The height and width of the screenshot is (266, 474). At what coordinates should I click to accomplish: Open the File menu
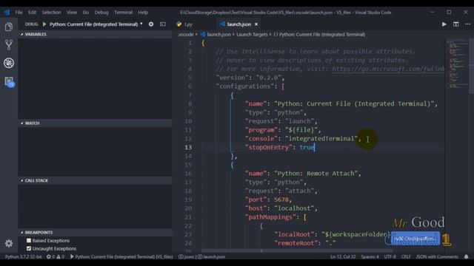point(19,13)
